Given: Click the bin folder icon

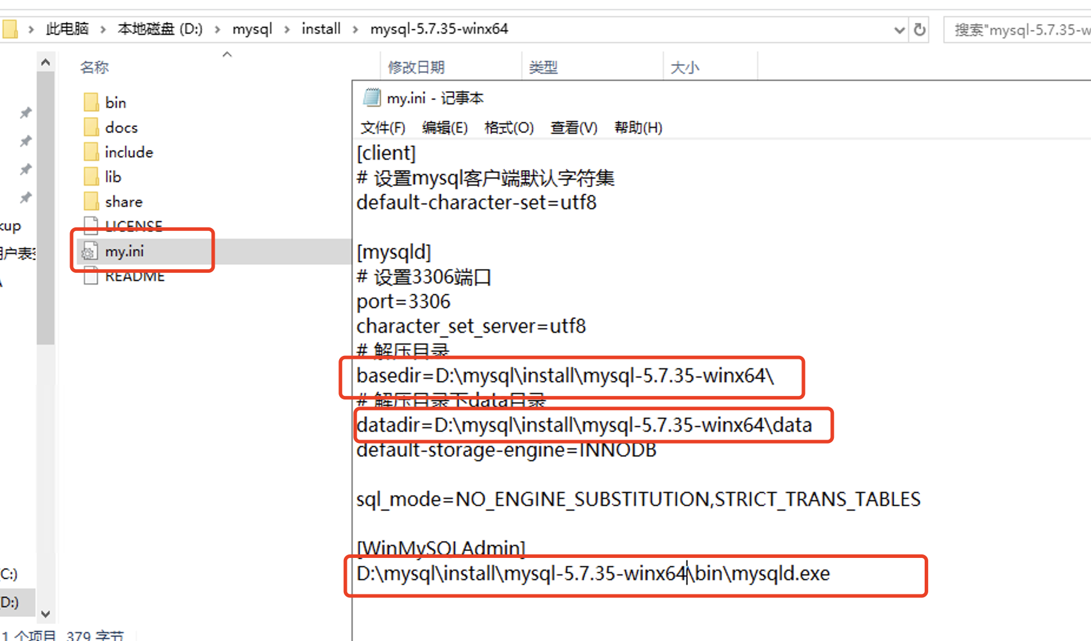Looking at the screenshot, I should (x=91, y=102).
